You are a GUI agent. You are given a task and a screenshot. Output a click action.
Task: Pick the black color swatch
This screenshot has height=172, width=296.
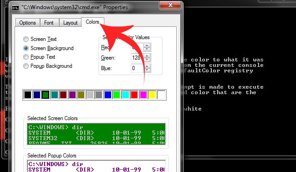(x=28, y=95)
